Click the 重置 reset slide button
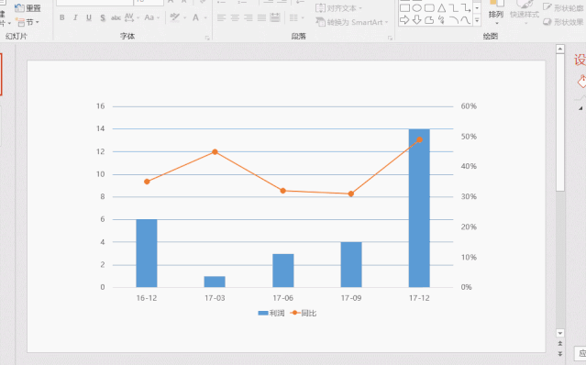The image size is (586, 365). 28,8
